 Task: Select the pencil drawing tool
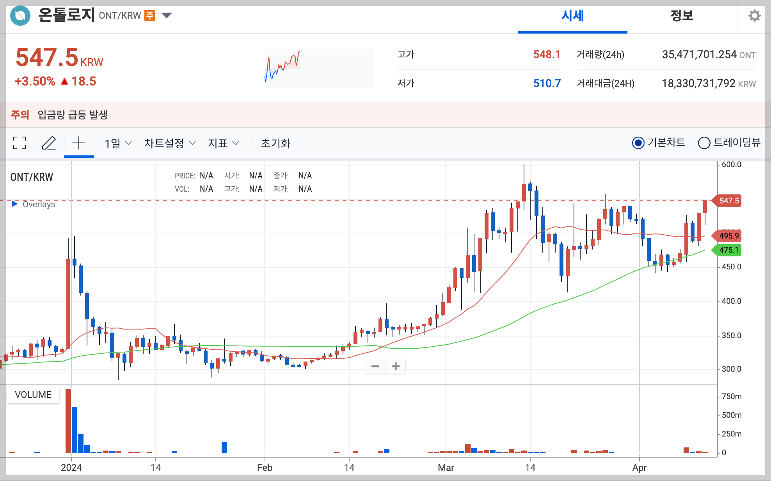click(49, 143)
